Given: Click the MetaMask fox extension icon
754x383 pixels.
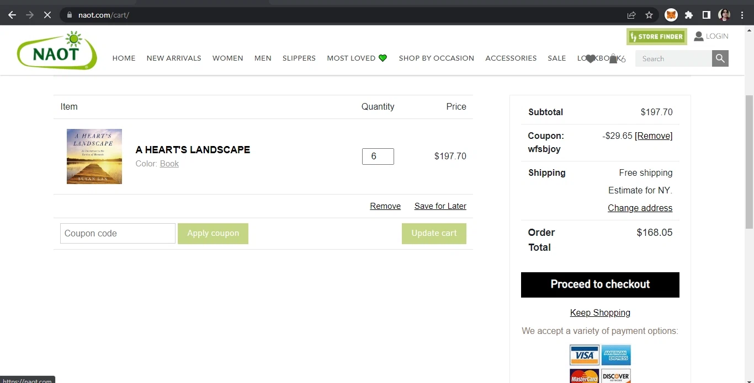Looking at the screenshot, I should (x=671, y=15).
